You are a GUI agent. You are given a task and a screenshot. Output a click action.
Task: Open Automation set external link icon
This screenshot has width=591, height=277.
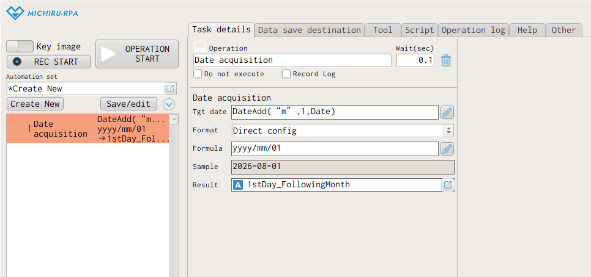170,88
